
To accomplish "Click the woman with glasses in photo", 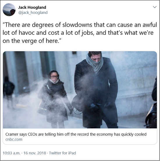I will [x=54, y=99].
